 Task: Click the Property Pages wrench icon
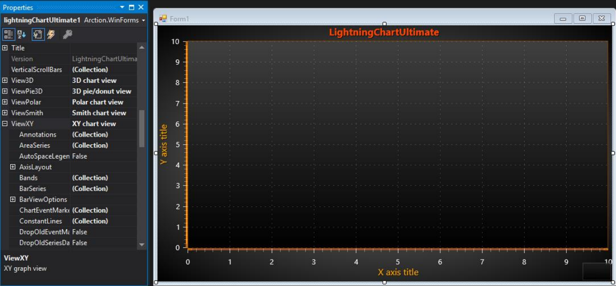coord(67,35)
